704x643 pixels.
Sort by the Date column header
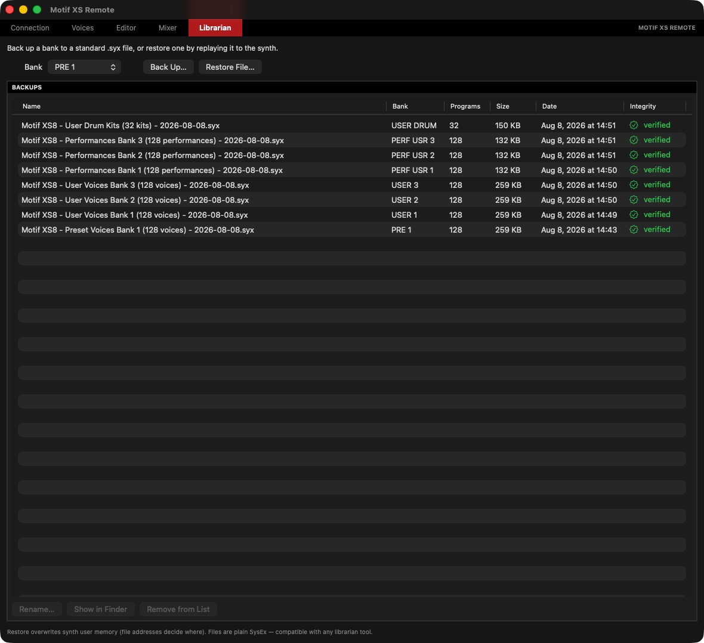(549, 106)
